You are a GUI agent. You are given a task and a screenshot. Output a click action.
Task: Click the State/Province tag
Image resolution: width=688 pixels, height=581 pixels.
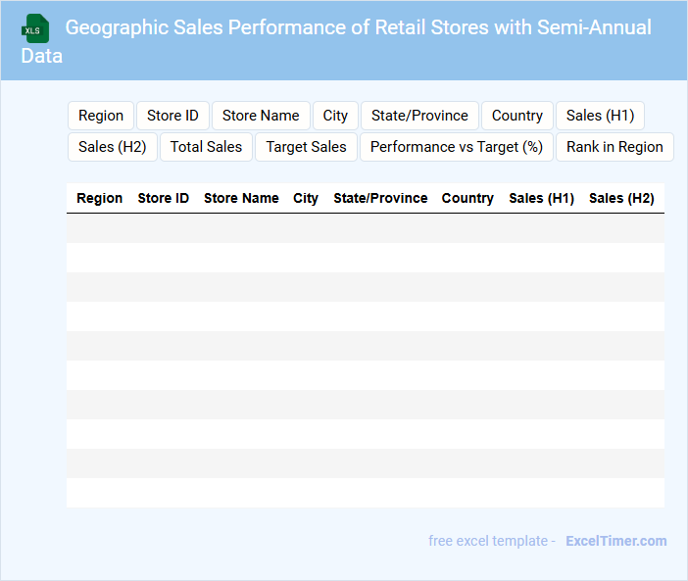(419, 116)
